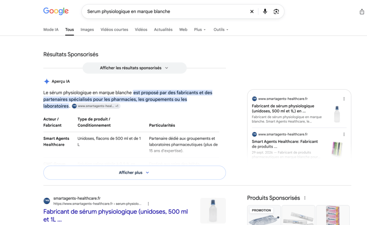Click bottle thumbnail in first sidebar card

(x=337, y=114)
